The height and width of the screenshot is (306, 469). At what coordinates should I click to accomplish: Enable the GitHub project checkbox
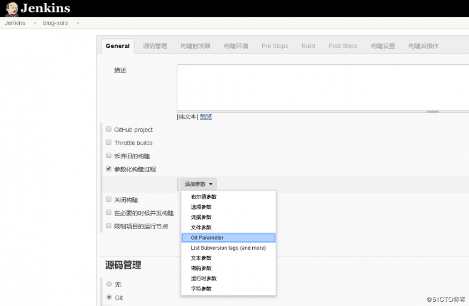point(108,129)
